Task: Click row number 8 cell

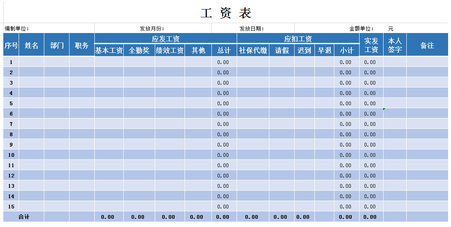Action: [x=11, y=134]
